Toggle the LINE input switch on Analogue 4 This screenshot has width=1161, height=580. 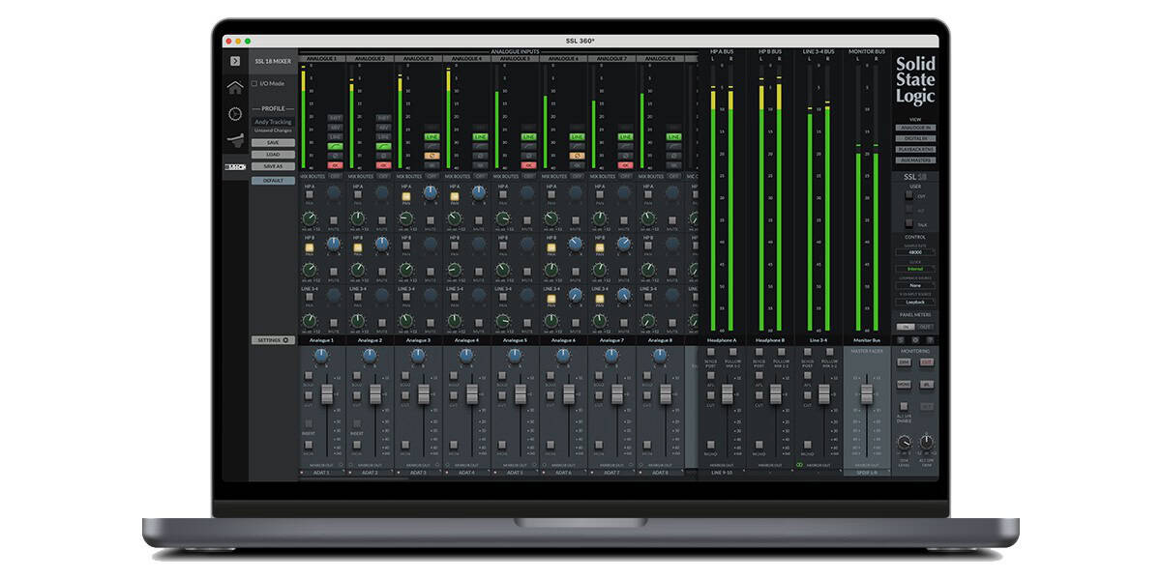[x=480, y=137]
